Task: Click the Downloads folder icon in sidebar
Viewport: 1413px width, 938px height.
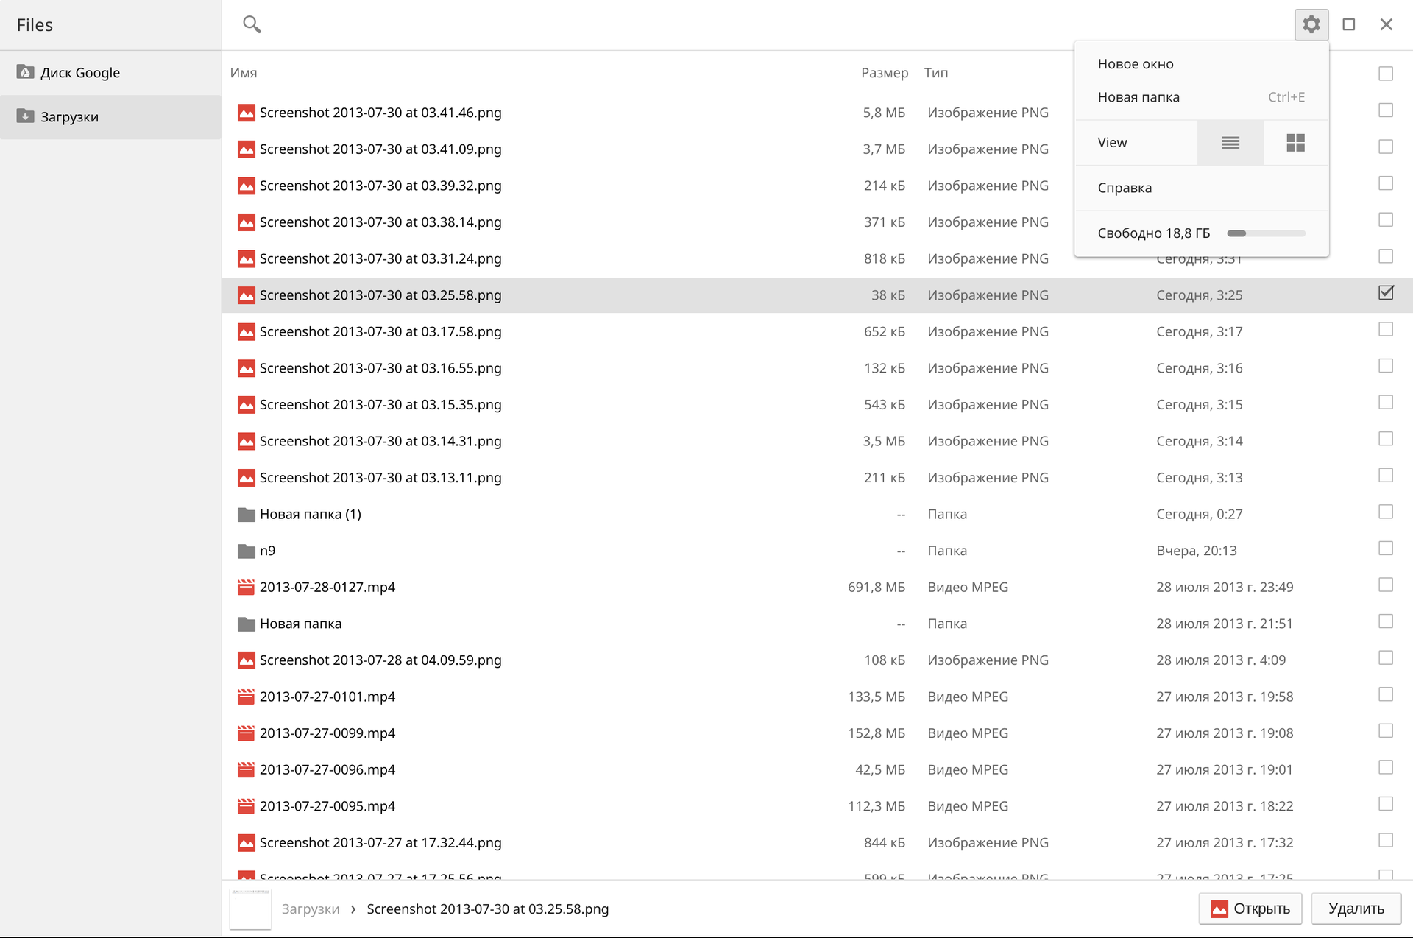Action: (x=26, y=116)
